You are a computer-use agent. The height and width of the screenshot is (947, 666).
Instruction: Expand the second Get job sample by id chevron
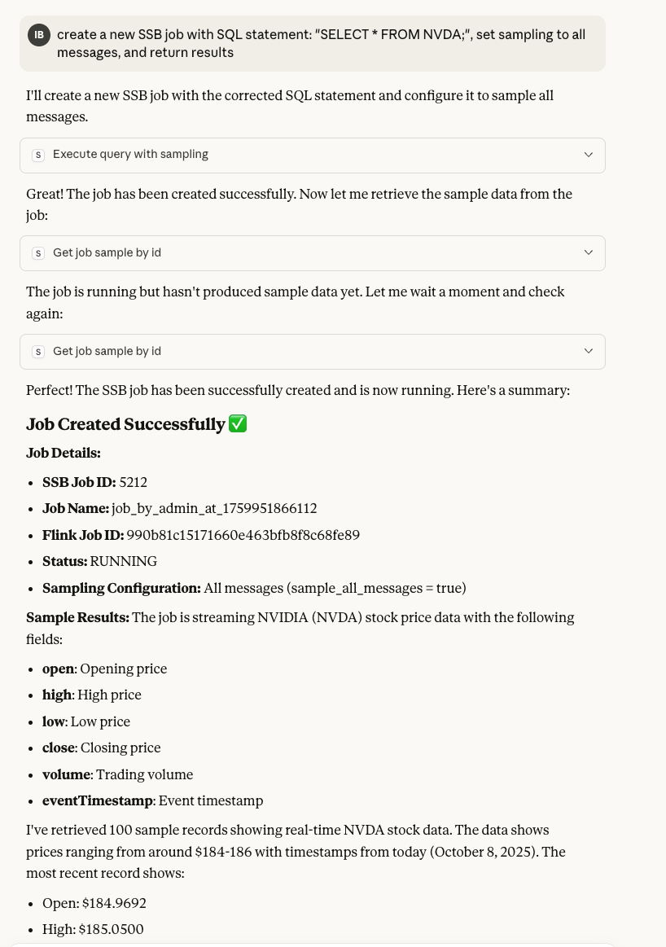[588, 352]
